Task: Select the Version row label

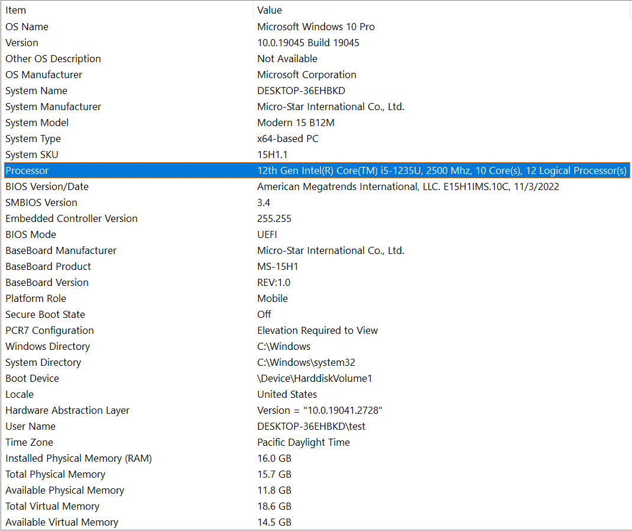Action: [x=22, y=43]
